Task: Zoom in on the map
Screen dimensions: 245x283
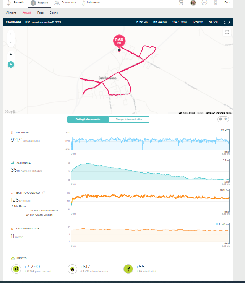Action: 11,34
